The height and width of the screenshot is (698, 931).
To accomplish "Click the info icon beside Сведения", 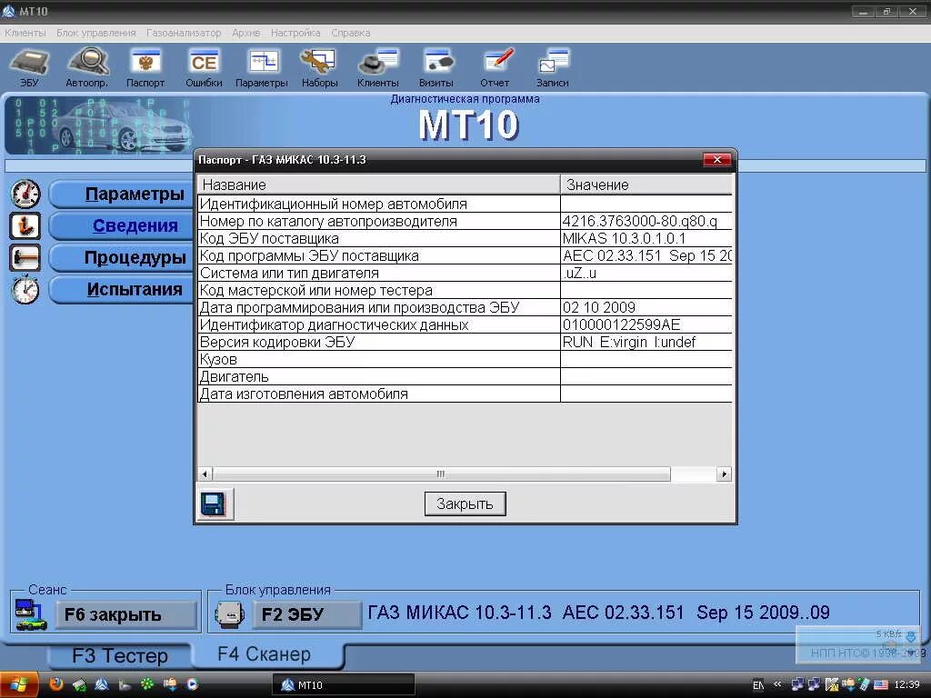I will point(25,226).
